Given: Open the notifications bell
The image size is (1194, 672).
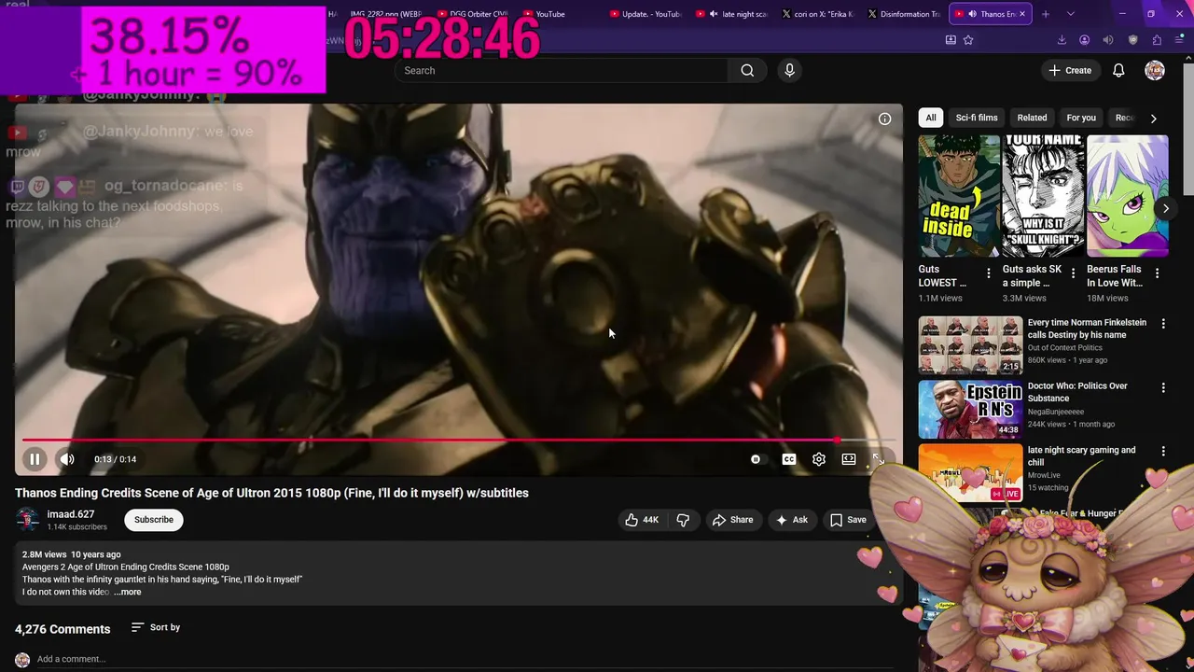Looking at the screenshot, I should pos(1118,70).
